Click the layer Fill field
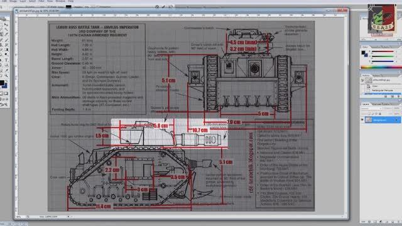 pos(397,114)
